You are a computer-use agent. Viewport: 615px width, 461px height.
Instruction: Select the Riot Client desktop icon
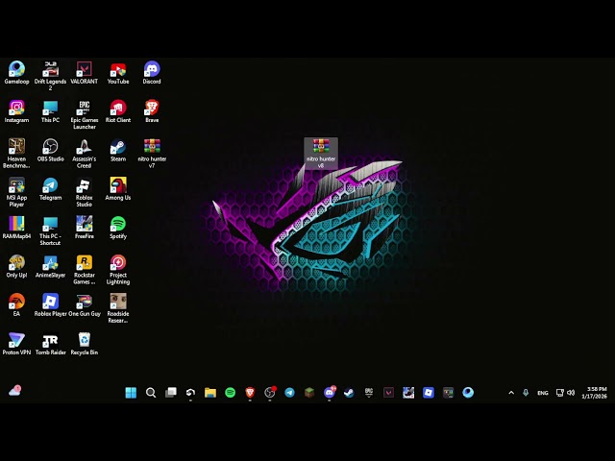(118, 111)
